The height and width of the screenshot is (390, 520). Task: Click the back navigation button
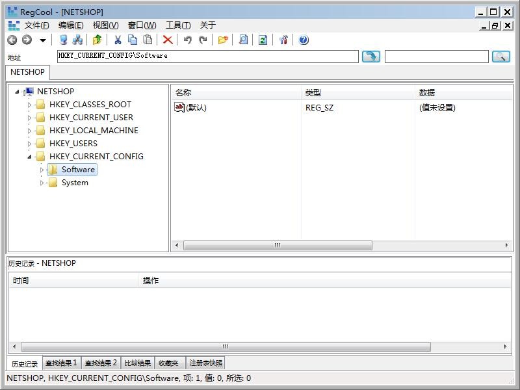(x=13, y=40)
